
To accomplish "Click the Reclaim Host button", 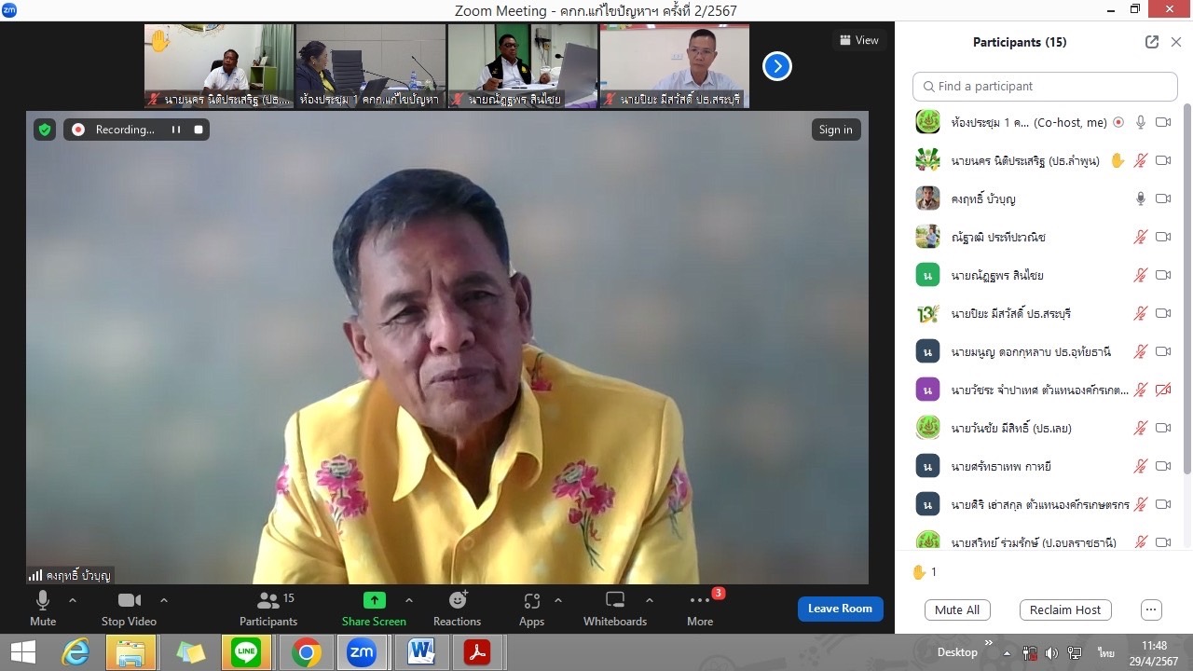I will coord(1065,609).
